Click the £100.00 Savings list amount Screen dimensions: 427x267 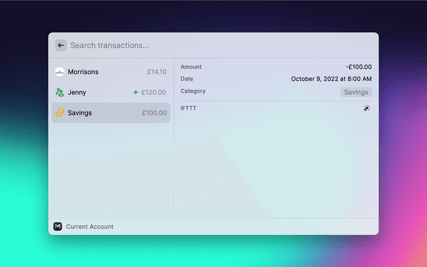(154, 113)
